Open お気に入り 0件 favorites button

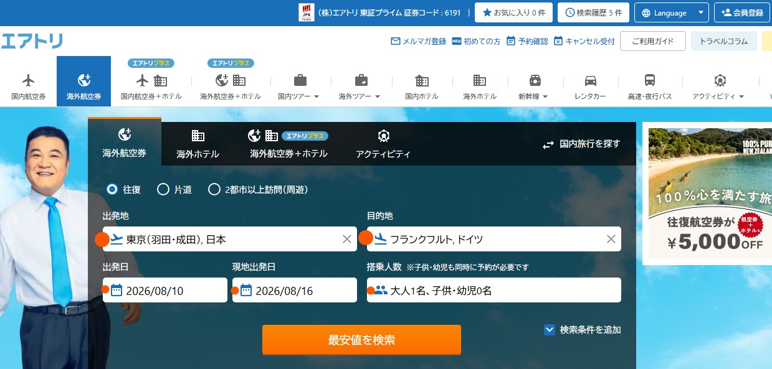tap(513, 12)
